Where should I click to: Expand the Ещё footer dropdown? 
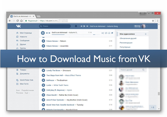point(27,93)
